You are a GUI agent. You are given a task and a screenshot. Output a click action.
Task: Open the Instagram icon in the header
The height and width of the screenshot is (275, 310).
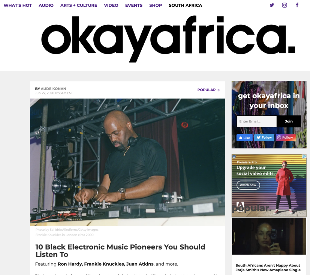[x=284, y=5]
